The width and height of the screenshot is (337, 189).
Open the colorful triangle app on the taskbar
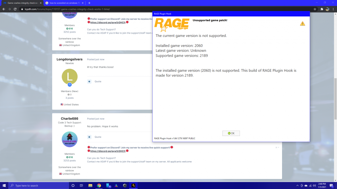[116, 186]
